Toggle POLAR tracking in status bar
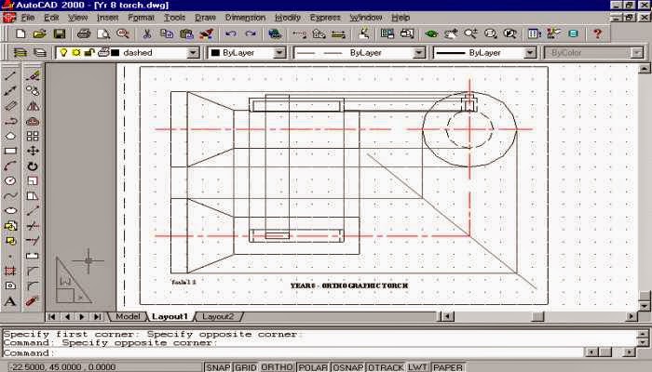The height and width of the screenshot is (372, 652). 313,367
